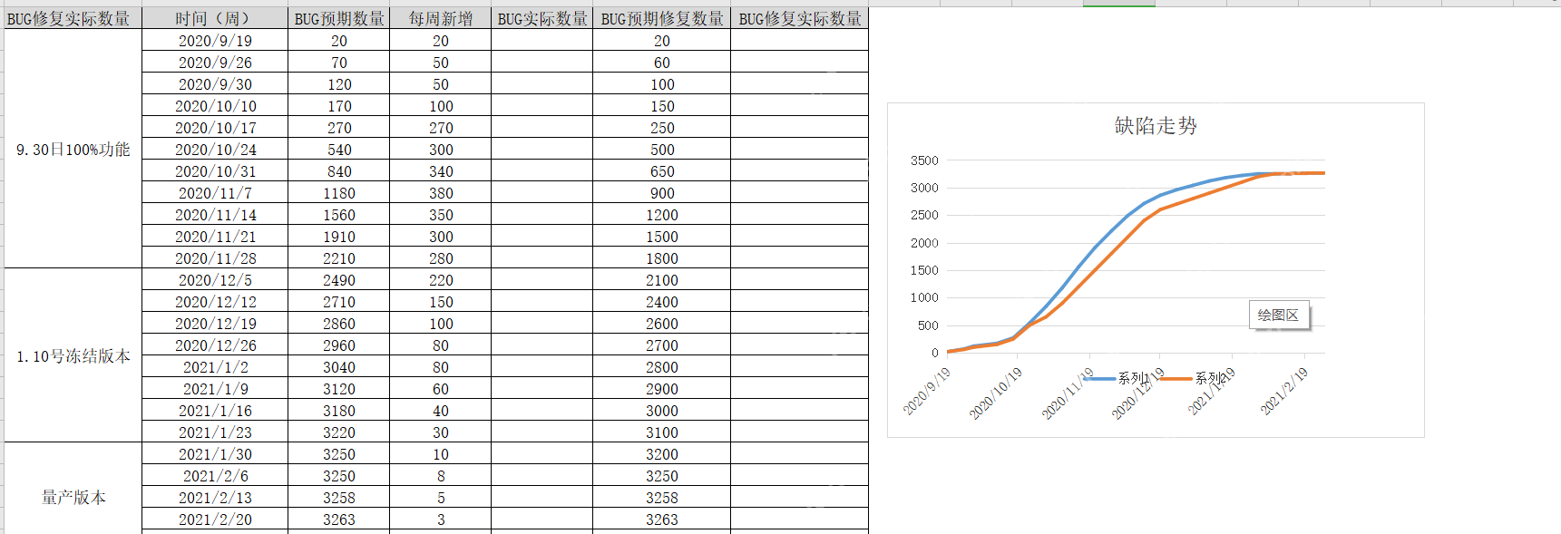Click the chart title 缺陷走势
This screenshot has width=1561, height=534.
[x=1156, y=125]
